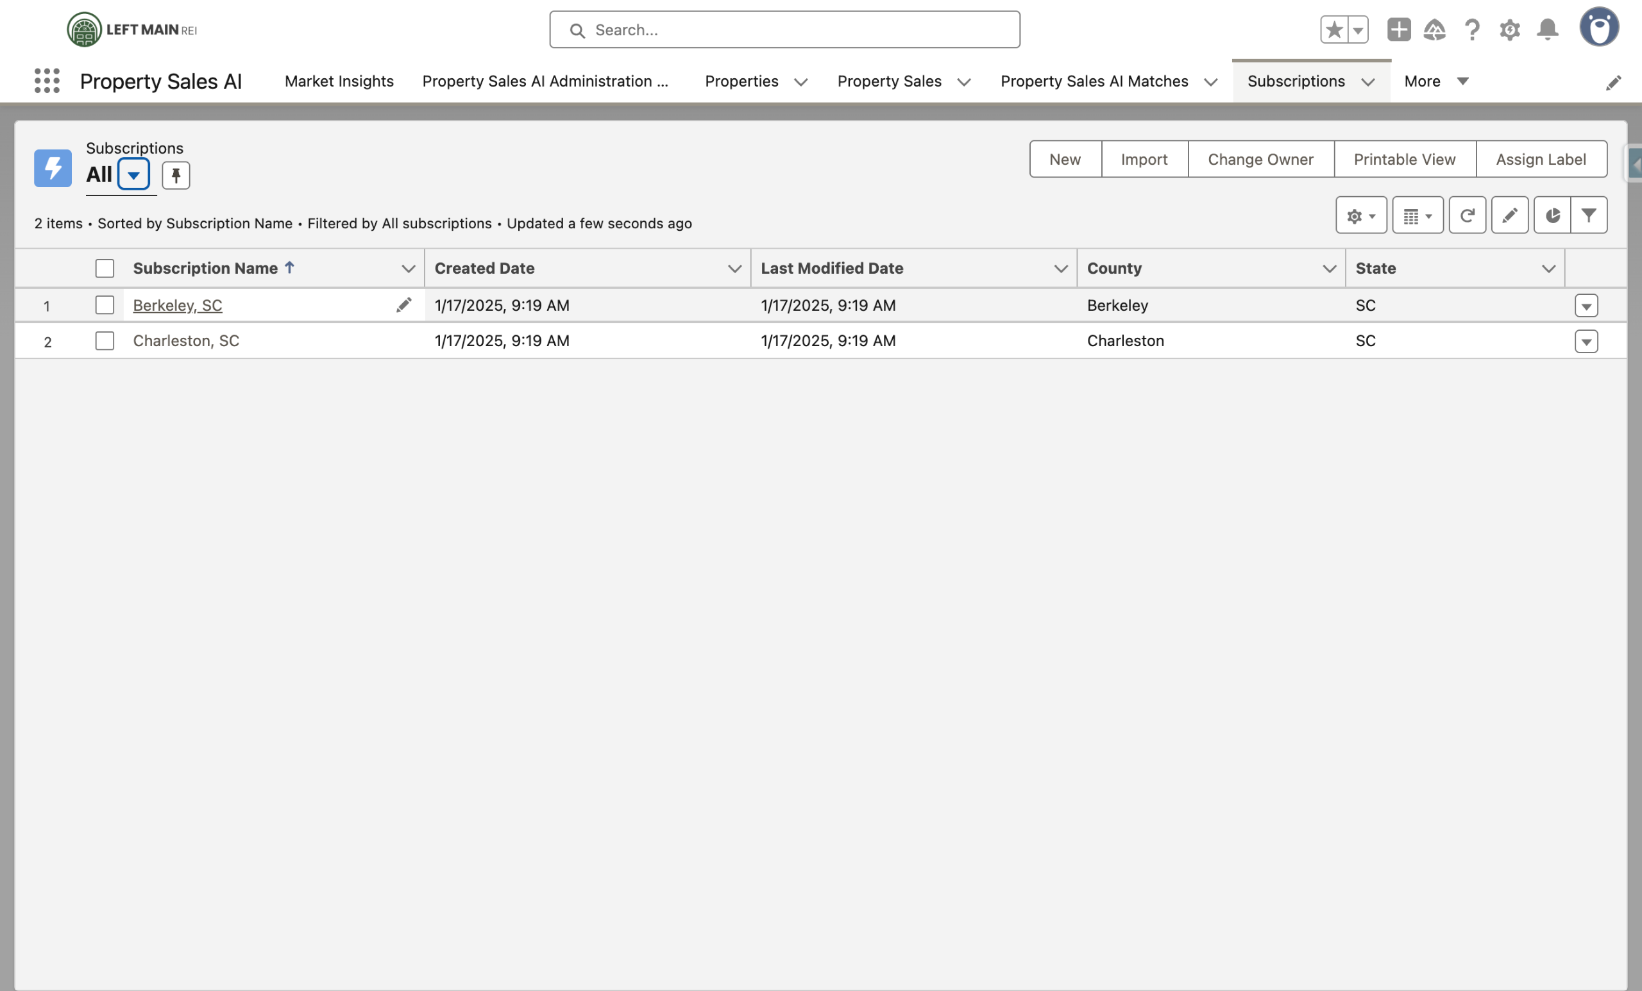Check the Charleston, SC row checkbox
Viewport: 1642px width, 991px height.
105,341
